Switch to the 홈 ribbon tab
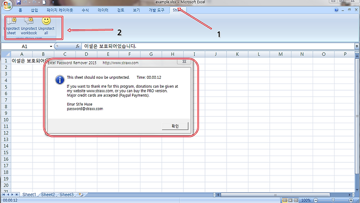 pyautogui.click(x=20, y=10)
